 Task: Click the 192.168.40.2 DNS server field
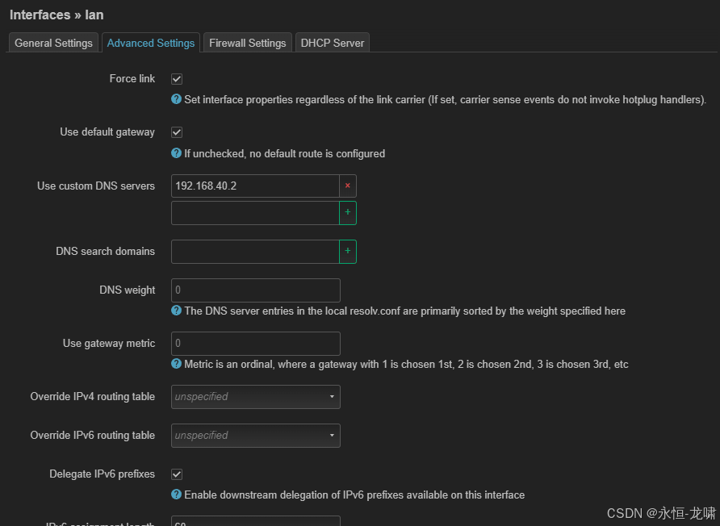coord(255,186)
